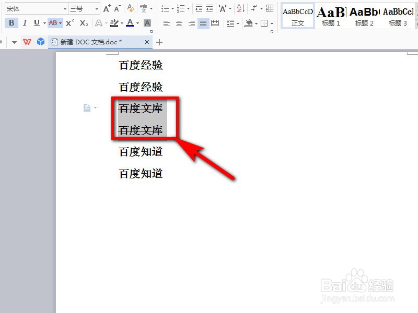Open character scaling tool
The image size is (418, 313).
point(223,9)
